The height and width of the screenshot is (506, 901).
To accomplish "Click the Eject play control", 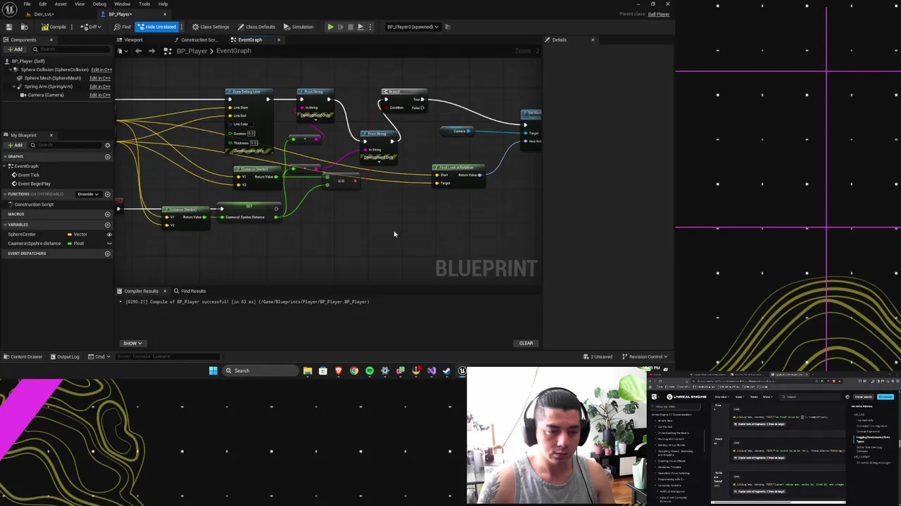I will coord(360,27).
